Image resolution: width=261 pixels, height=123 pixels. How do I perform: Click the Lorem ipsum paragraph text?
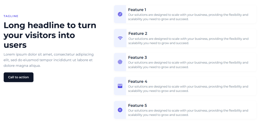pos(49,60)
